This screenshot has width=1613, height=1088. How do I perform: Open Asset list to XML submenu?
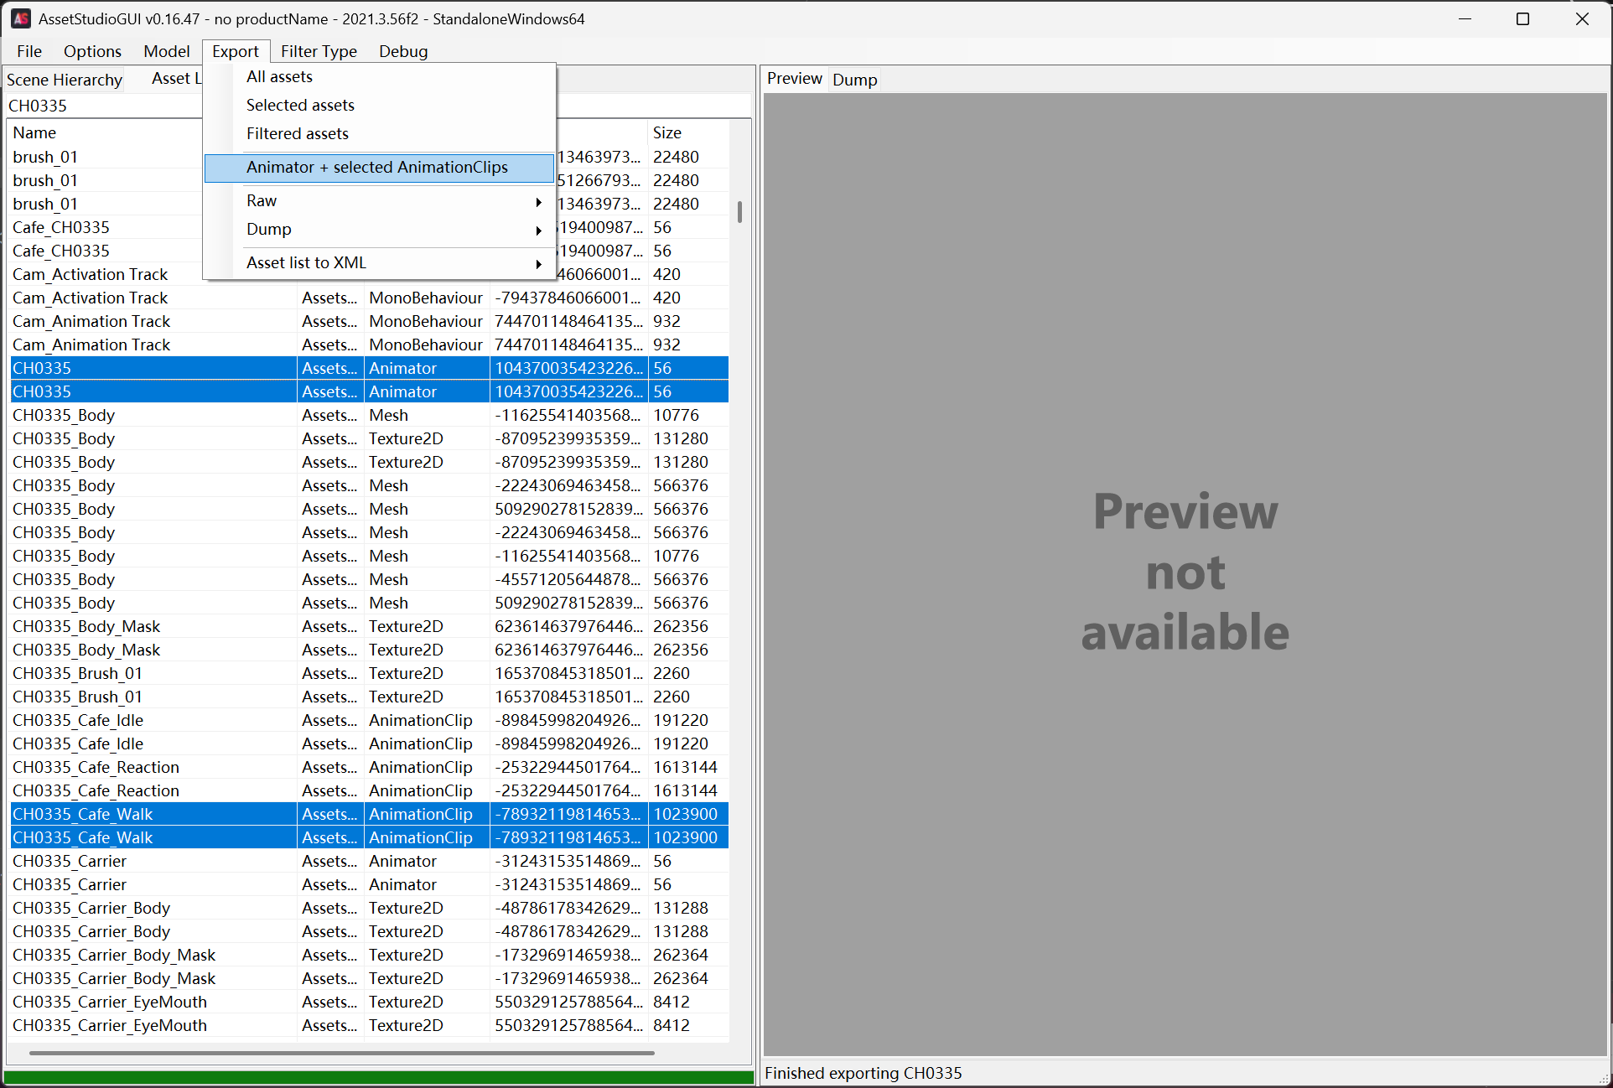[306, 263]
